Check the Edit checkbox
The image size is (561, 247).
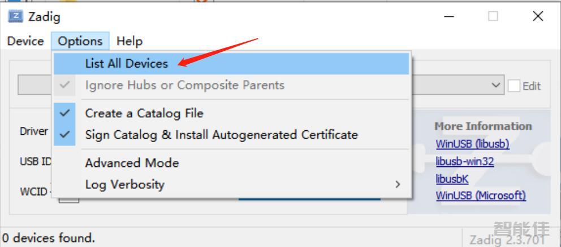pos(514,86)
